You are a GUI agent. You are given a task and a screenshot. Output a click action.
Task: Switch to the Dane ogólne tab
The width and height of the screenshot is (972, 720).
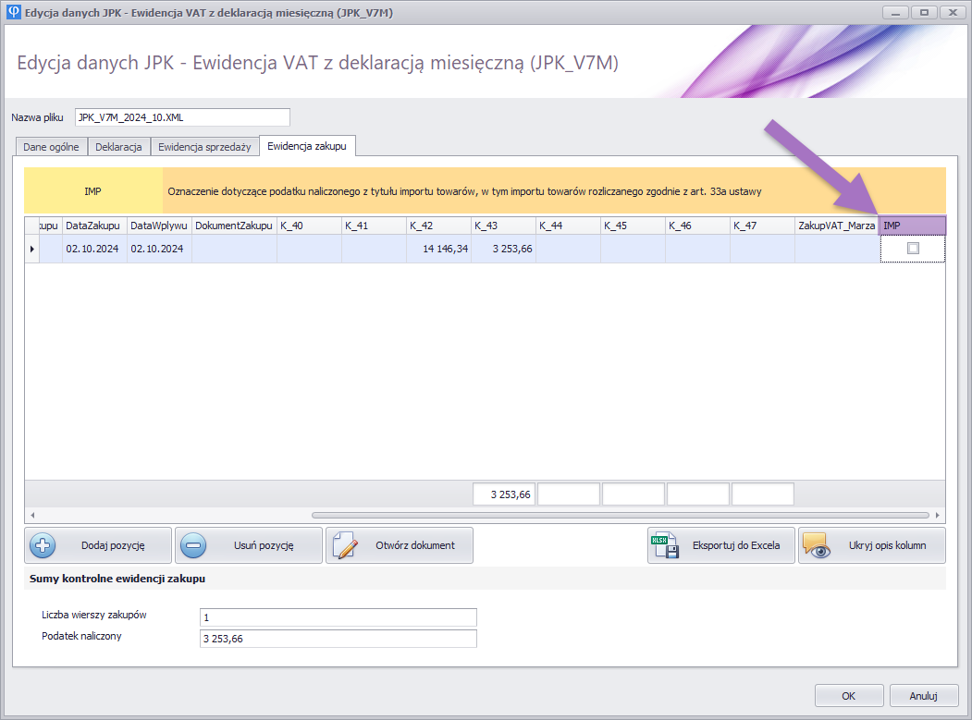point(51,147)
